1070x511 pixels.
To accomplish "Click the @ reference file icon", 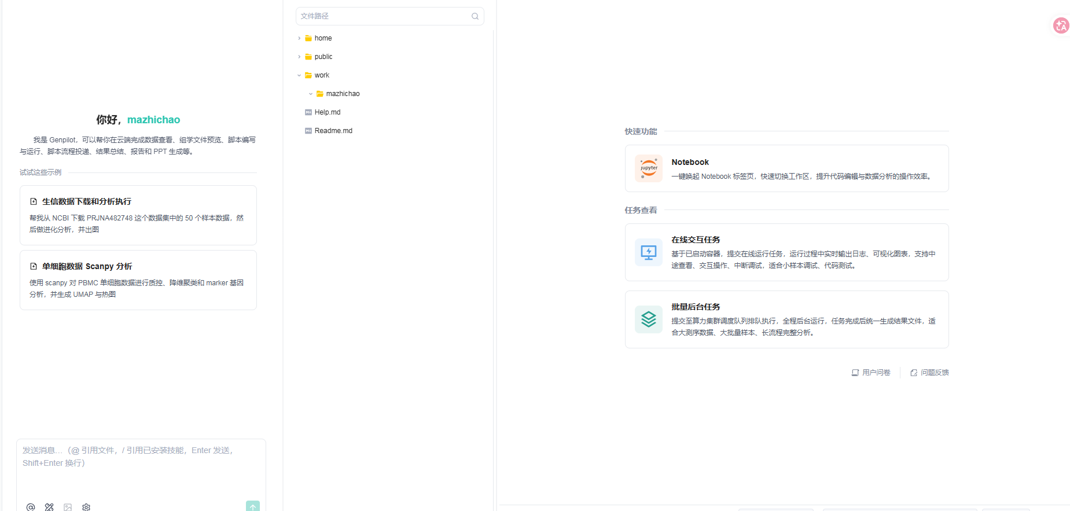I will [x=31, y=507].
